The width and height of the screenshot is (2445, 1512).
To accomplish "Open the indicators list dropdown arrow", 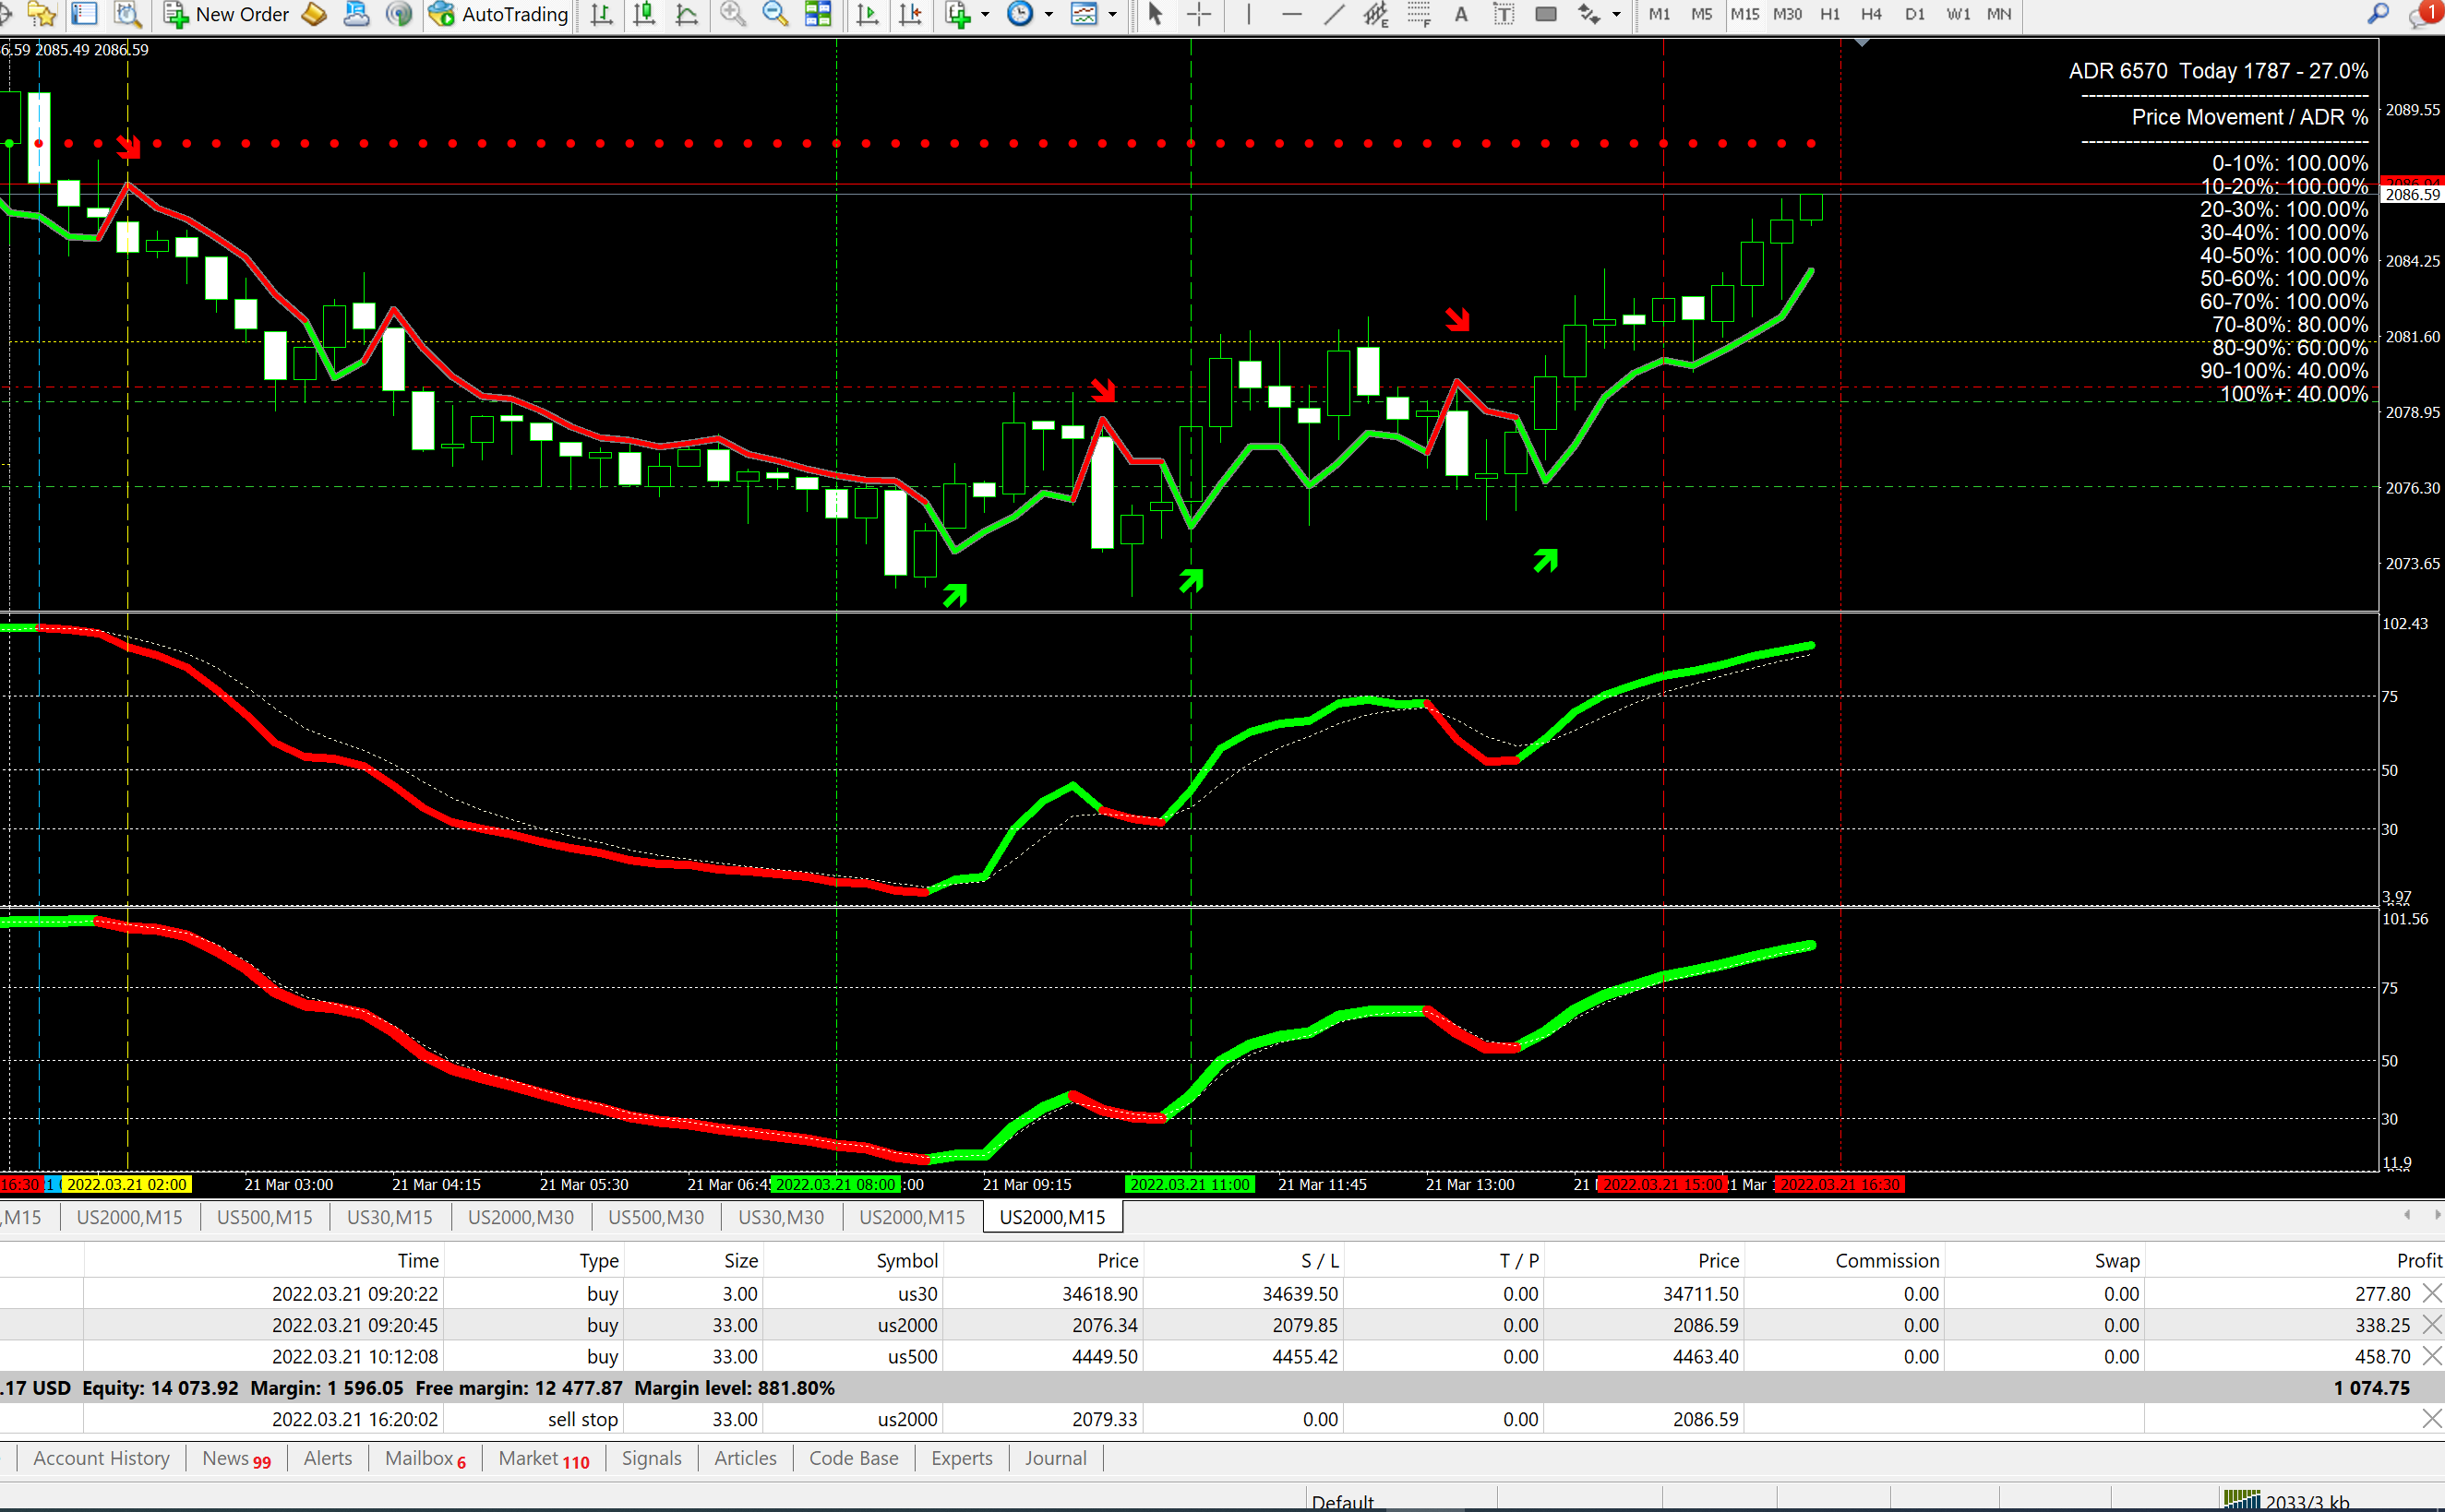I will click(x=986, y=14).
